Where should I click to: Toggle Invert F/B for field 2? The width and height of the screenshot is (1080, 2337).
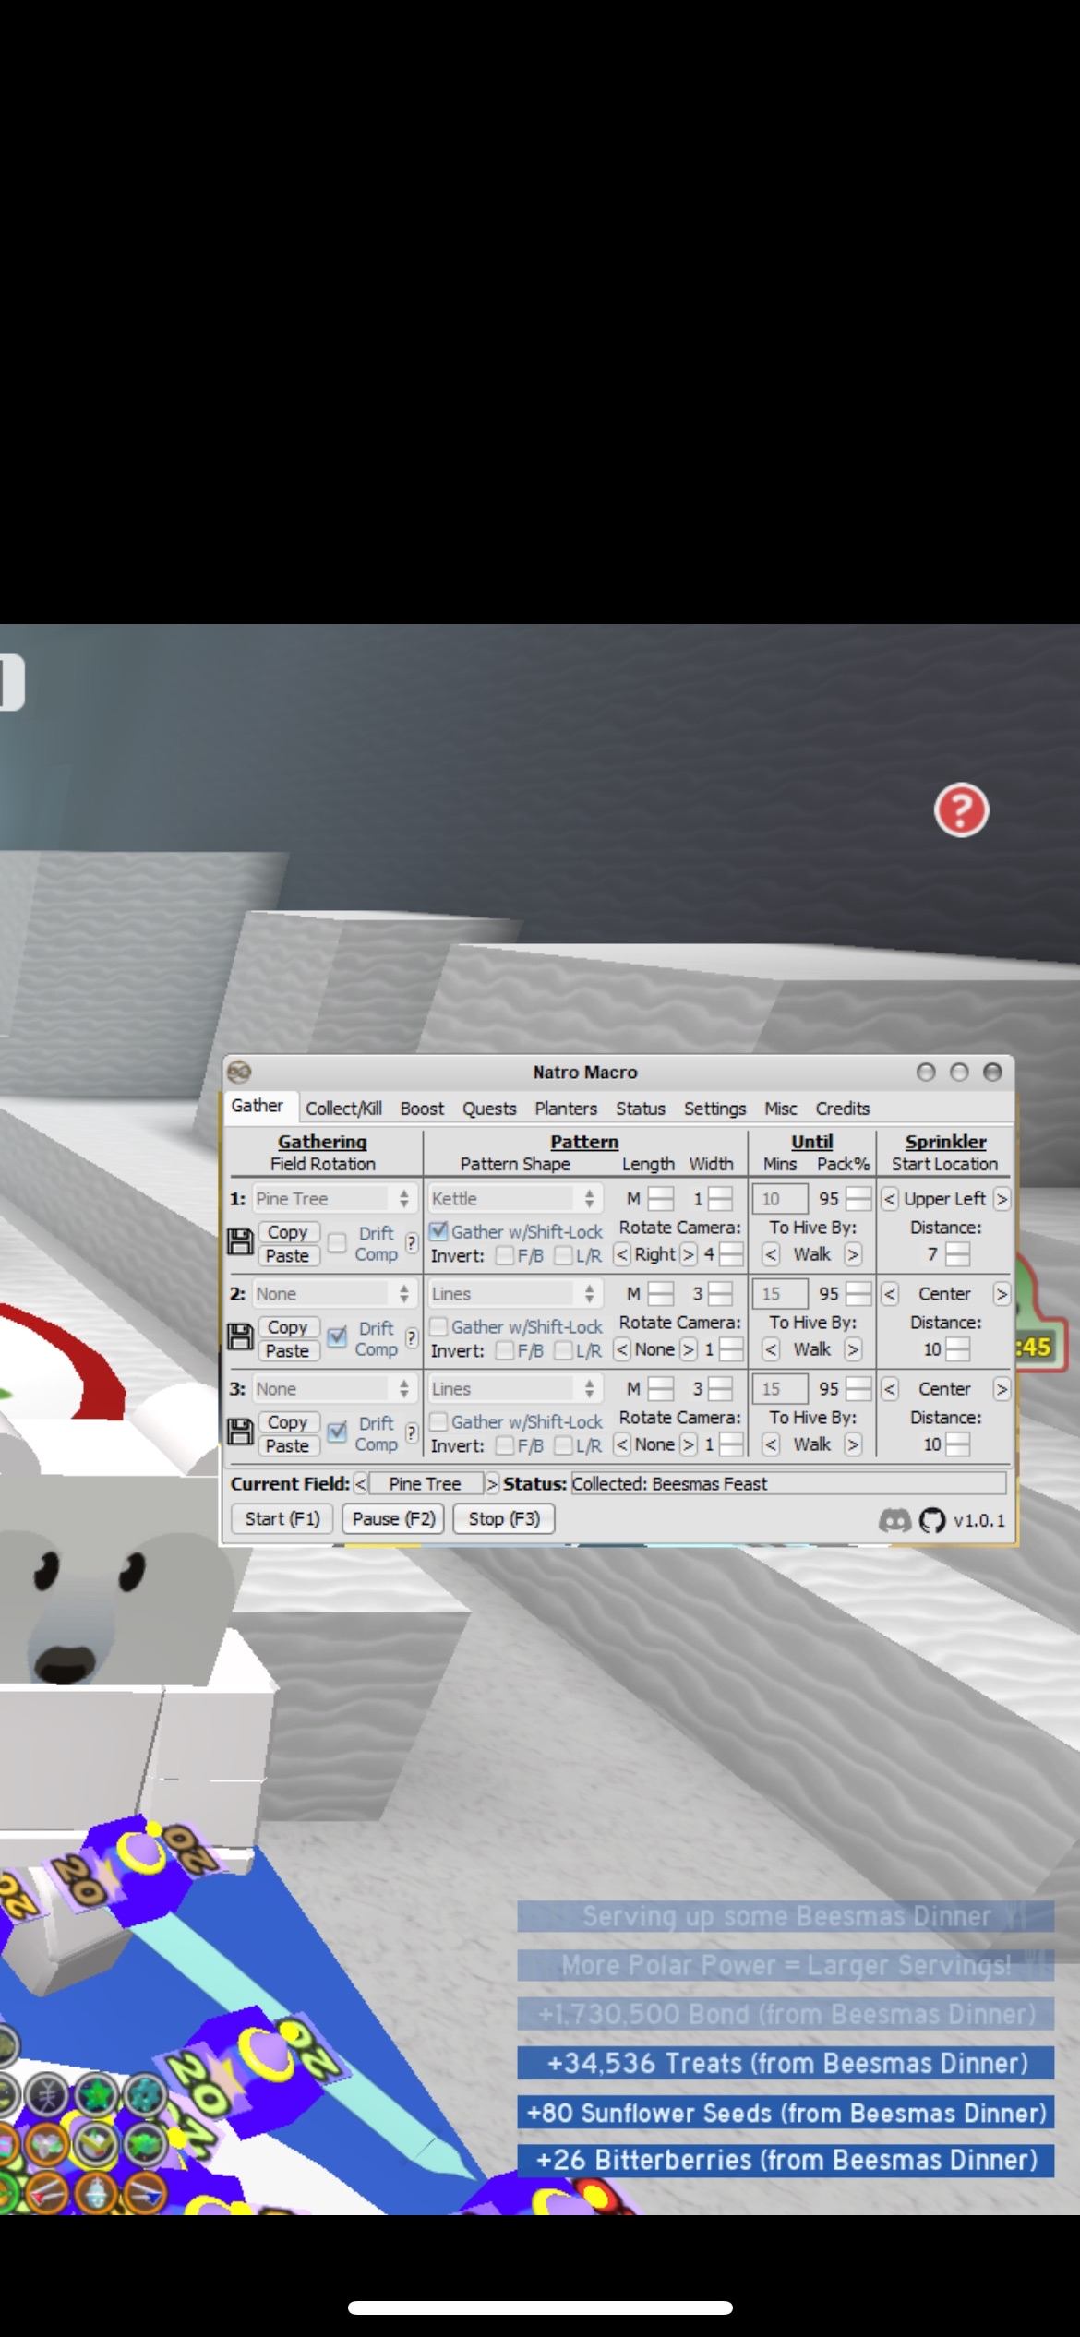pos(505,1351)
